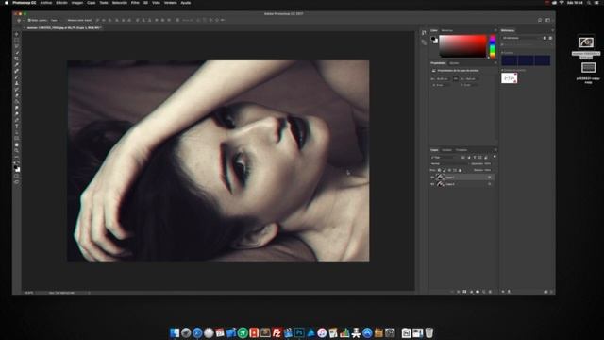
Task: Select the Zoom tool
Action: click(17, 151)
